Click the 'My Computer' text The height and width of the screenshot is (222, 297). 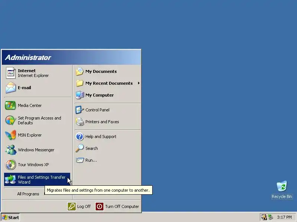pos(99,95)
